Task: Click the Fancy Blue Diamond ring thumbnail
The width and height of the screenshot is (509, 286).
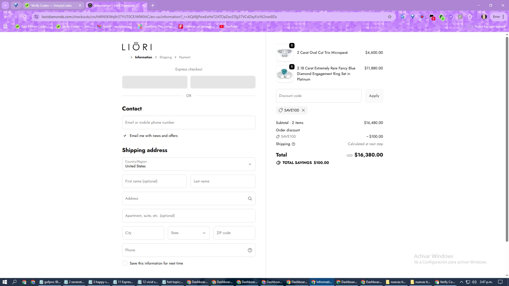Action: [285, 74]
